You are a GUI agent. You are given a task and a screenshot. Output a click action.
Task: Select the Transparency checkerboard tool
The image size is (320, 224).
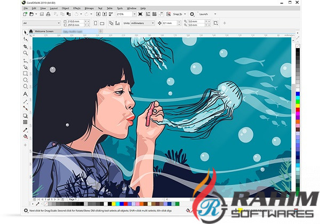pos(25,122)
